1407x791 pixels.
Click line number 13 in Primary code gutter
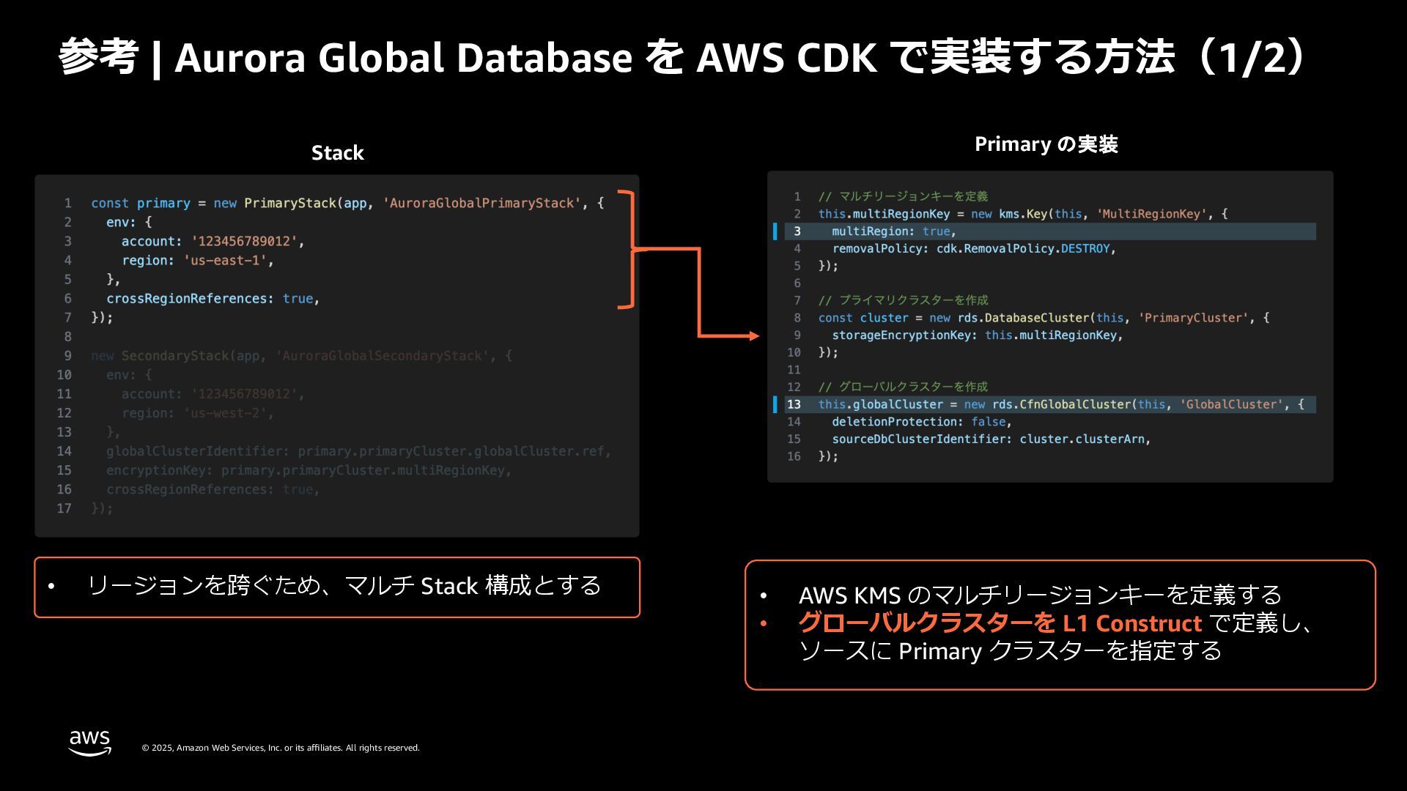[x=794, y=404]
